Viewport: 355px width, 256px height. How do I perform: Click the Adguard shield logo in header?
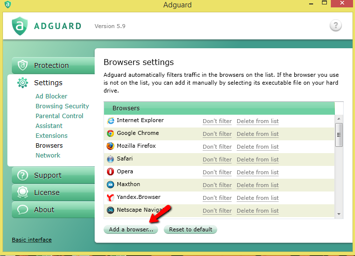(x=20, y=26)
